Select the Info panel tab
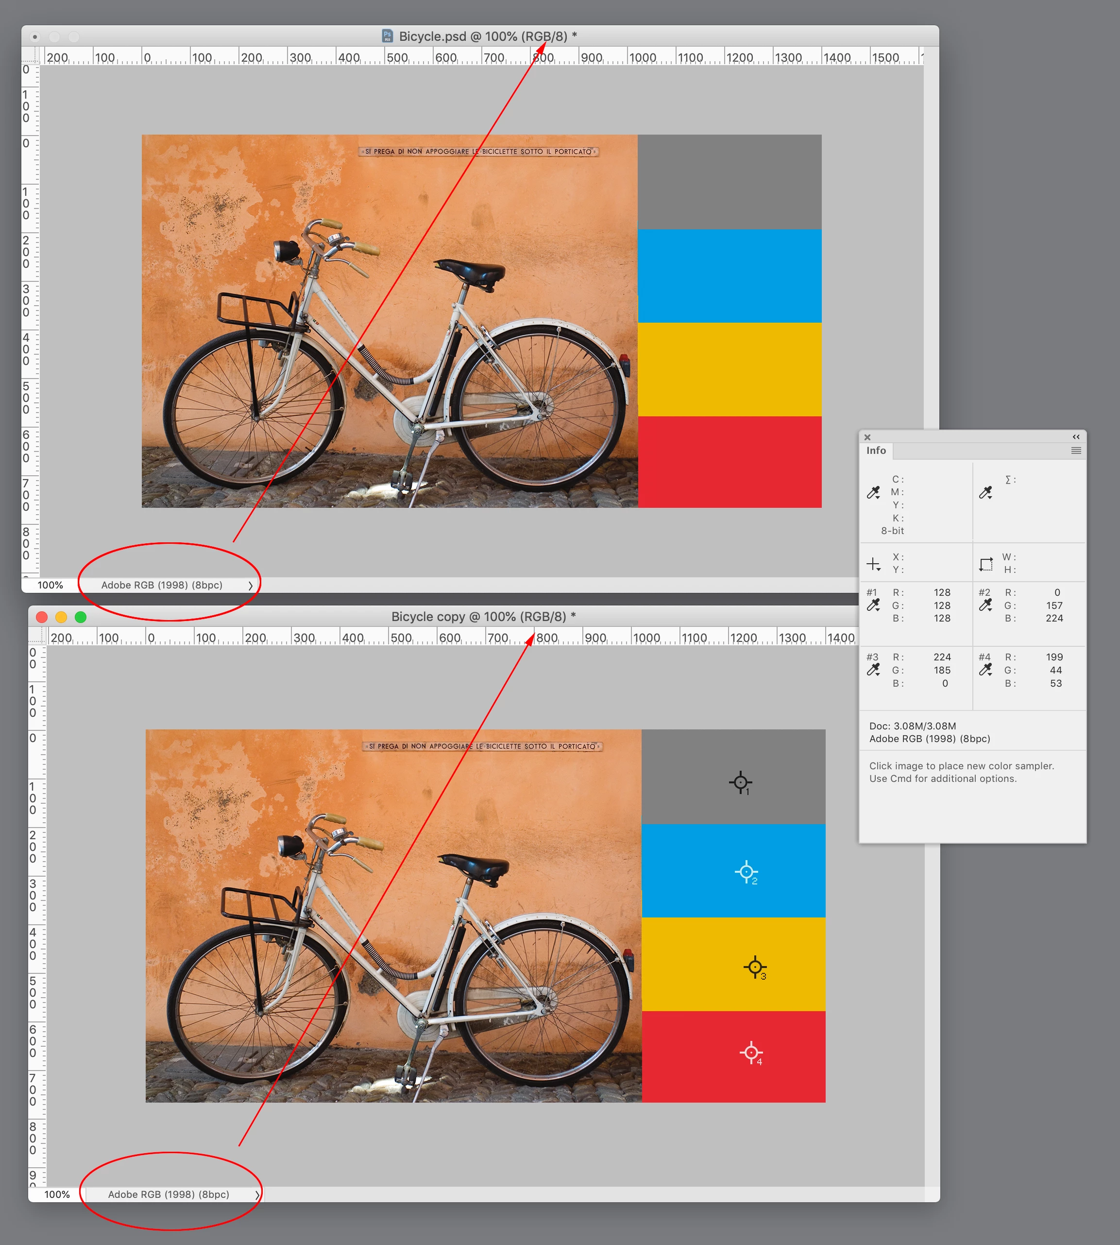Image resolution: width=1120 pixels, height=1245 pixels. pos(876,450)
